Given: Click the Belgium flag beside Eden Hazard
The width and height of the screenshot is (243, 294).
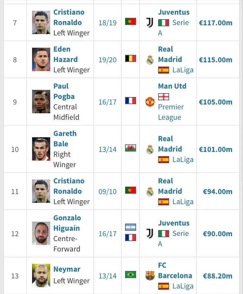Looking at the screenshot, I should click(131, 59).
